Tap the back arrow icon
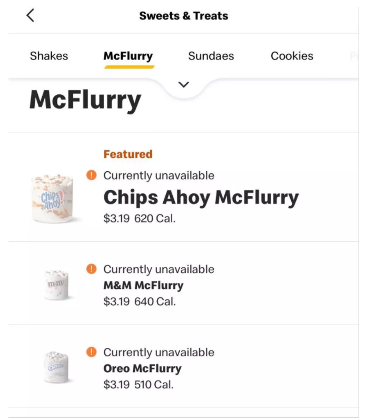This screenshot has height=420, width=366. tap(30, 15)
